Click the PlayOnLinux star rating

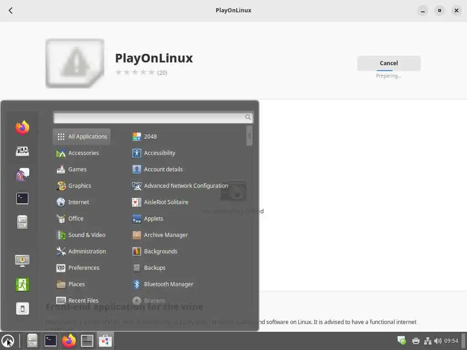[135, 72]
